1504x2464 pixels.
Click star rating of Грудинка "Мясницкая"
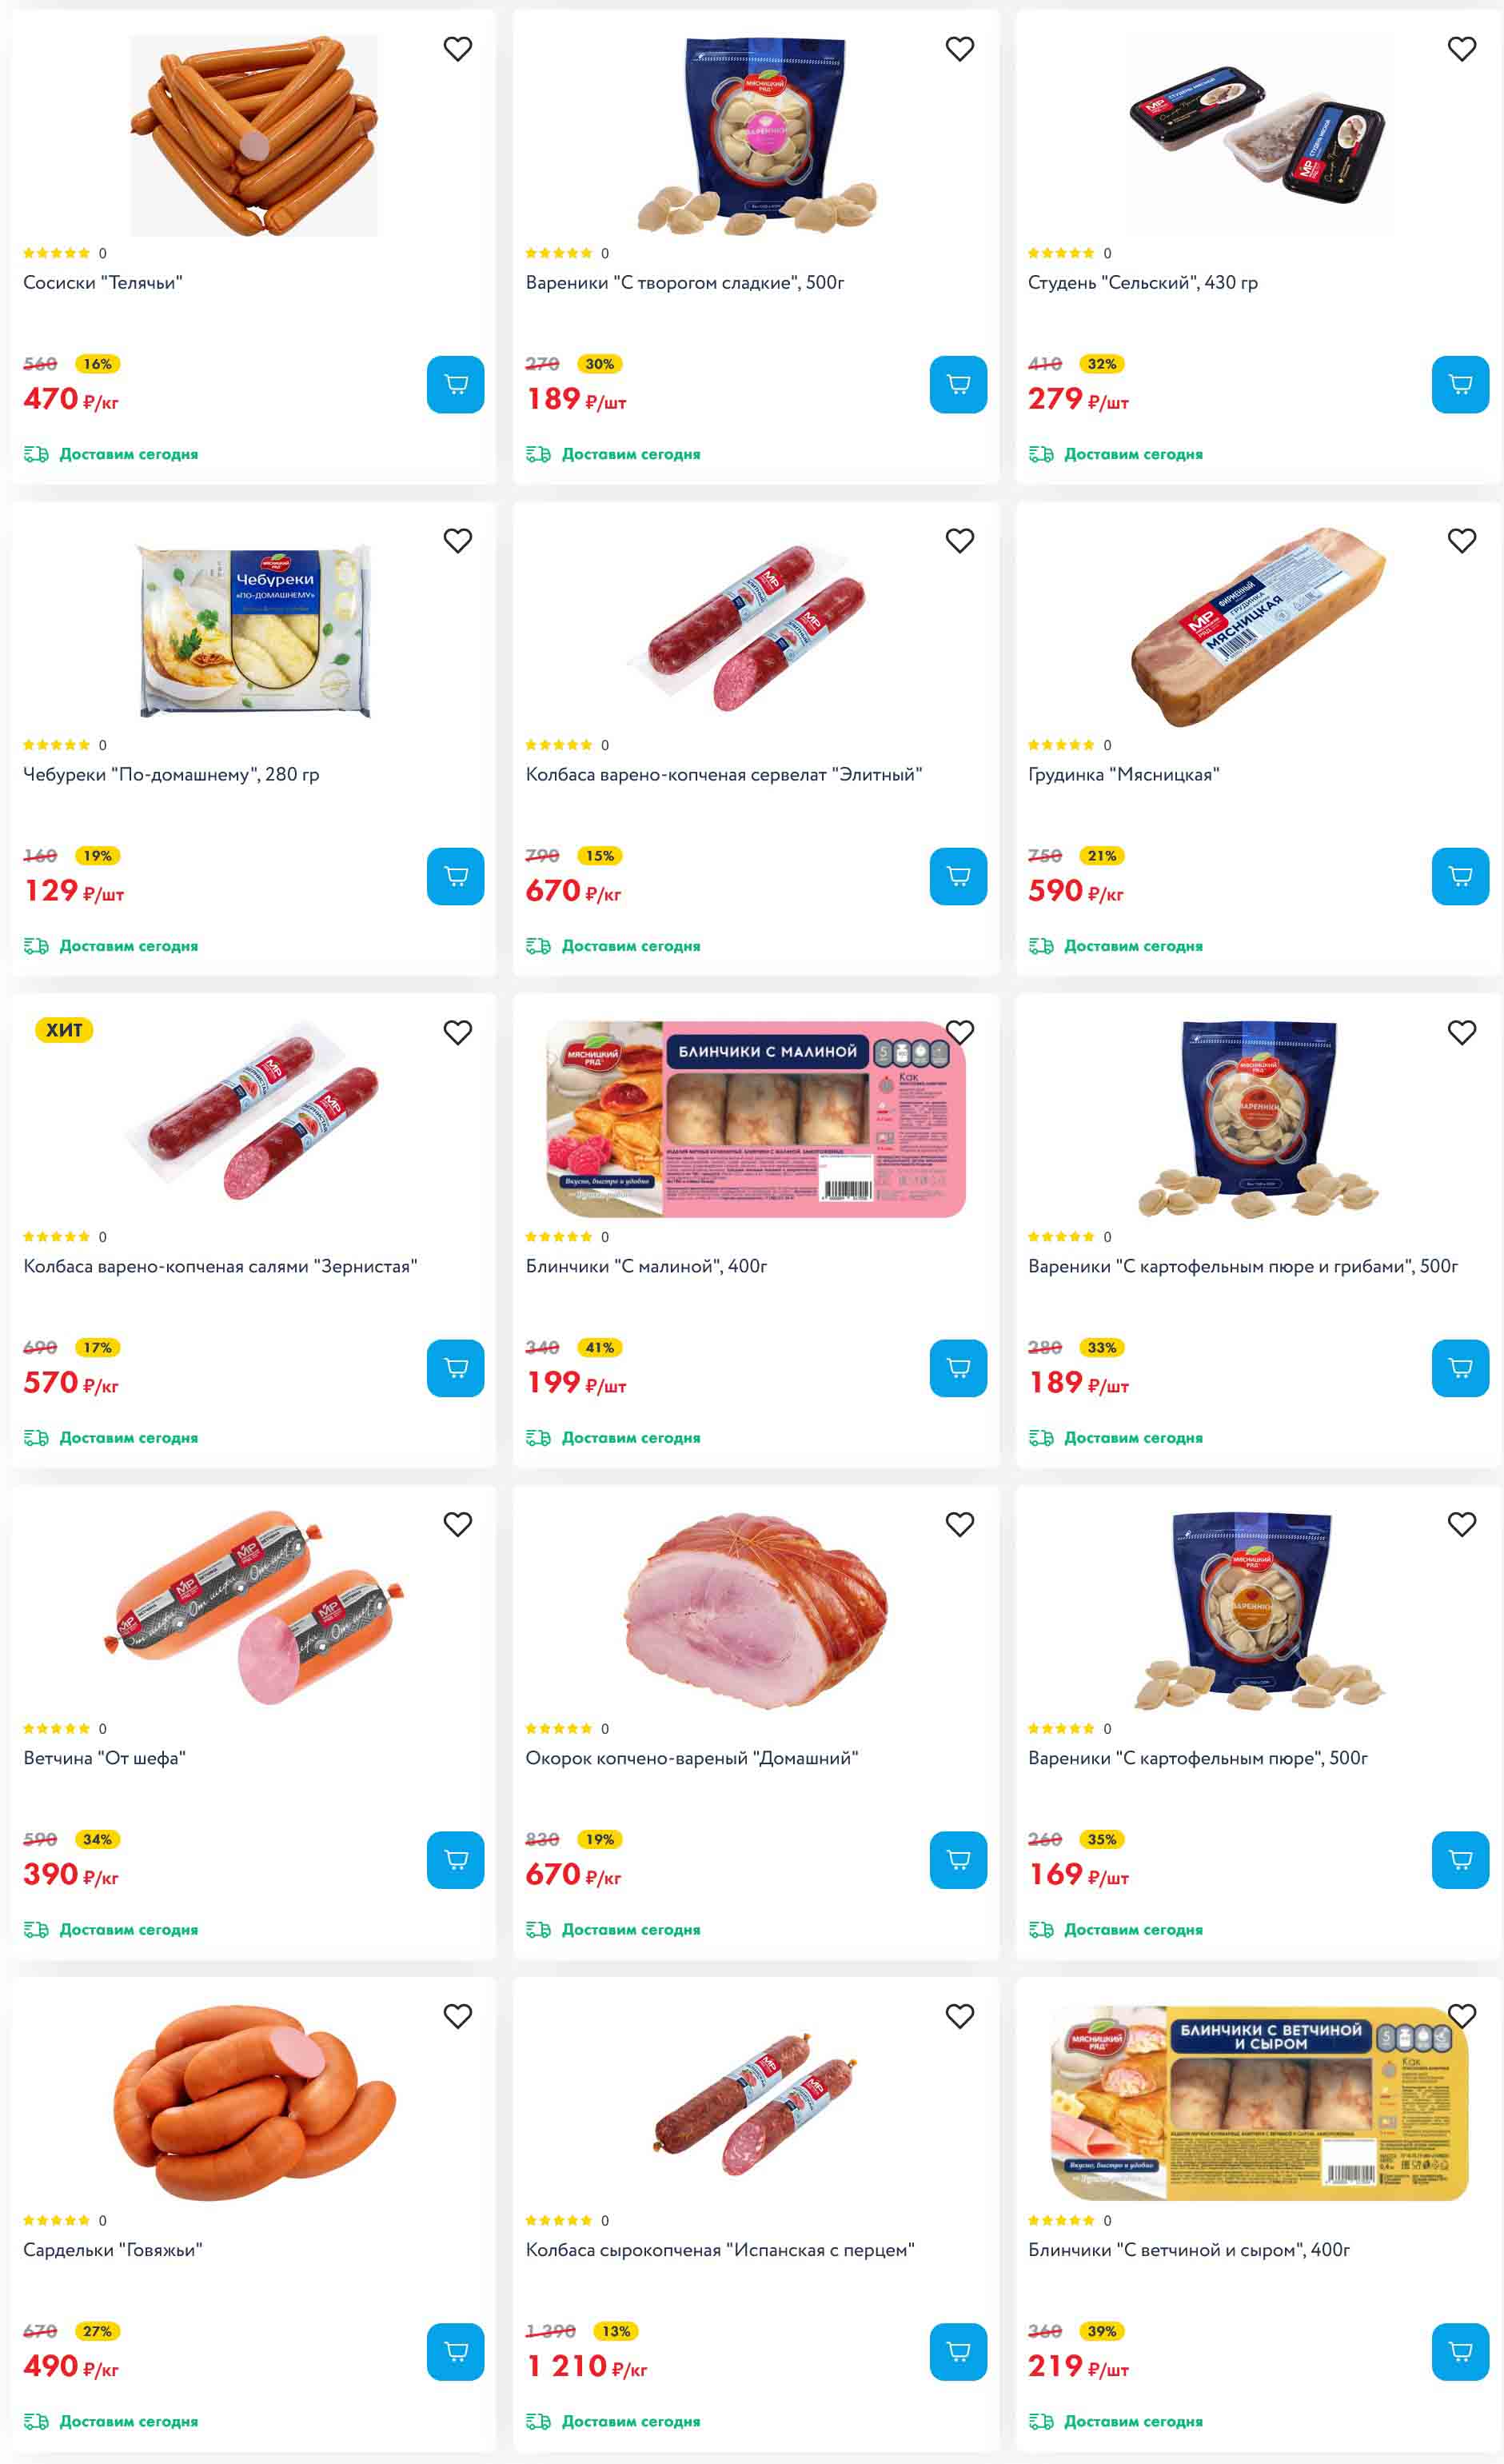click(1061, 745)
